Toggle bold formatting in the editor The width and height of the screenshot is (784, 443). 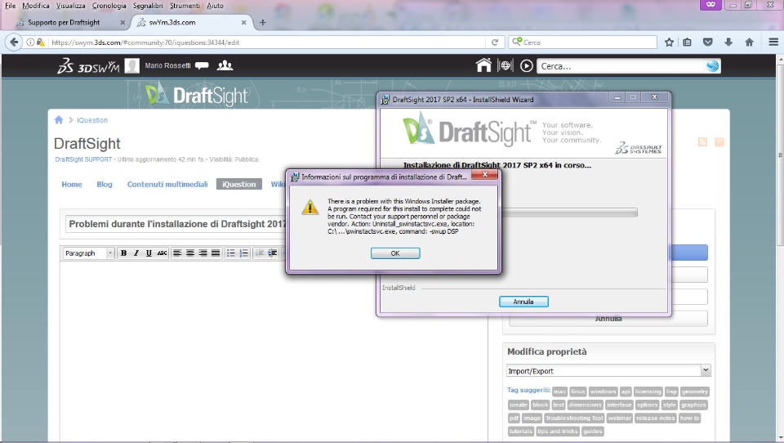(123, 253)
